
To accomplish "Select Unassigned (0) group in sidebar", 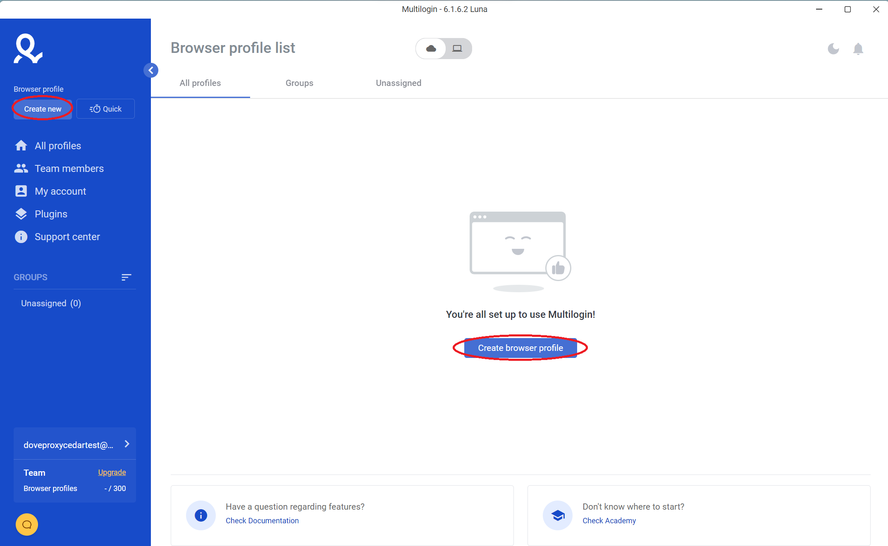I will [50, 303].
